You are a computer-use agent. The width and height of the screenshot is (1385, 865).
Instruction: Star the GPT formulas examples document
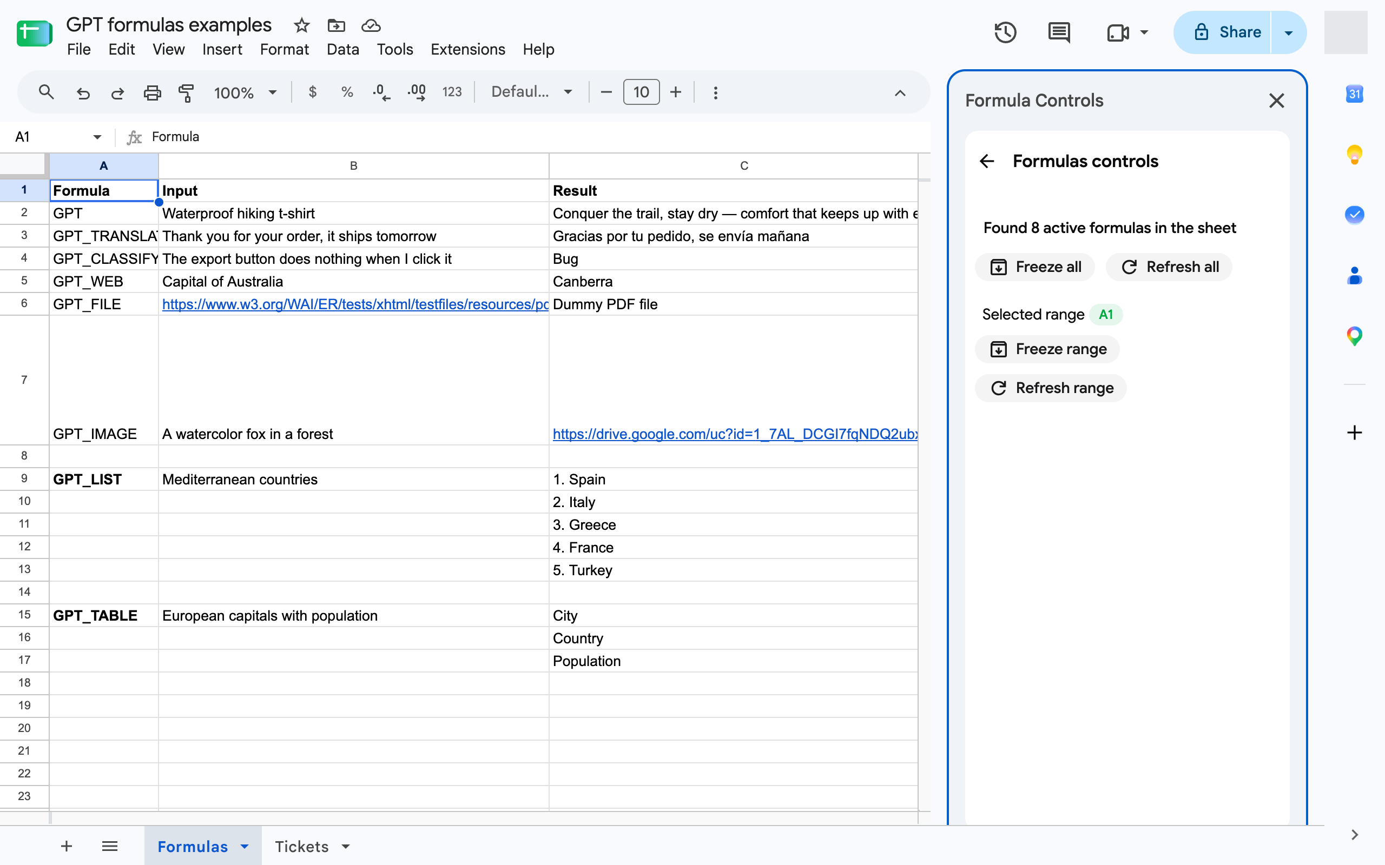pos(301,26)
